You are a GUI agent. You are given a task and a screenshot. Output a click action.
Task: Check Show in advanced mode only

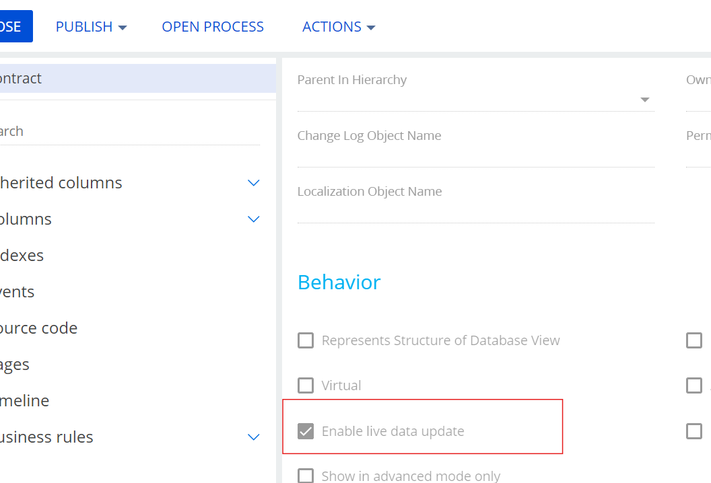[x=306, y=476]
